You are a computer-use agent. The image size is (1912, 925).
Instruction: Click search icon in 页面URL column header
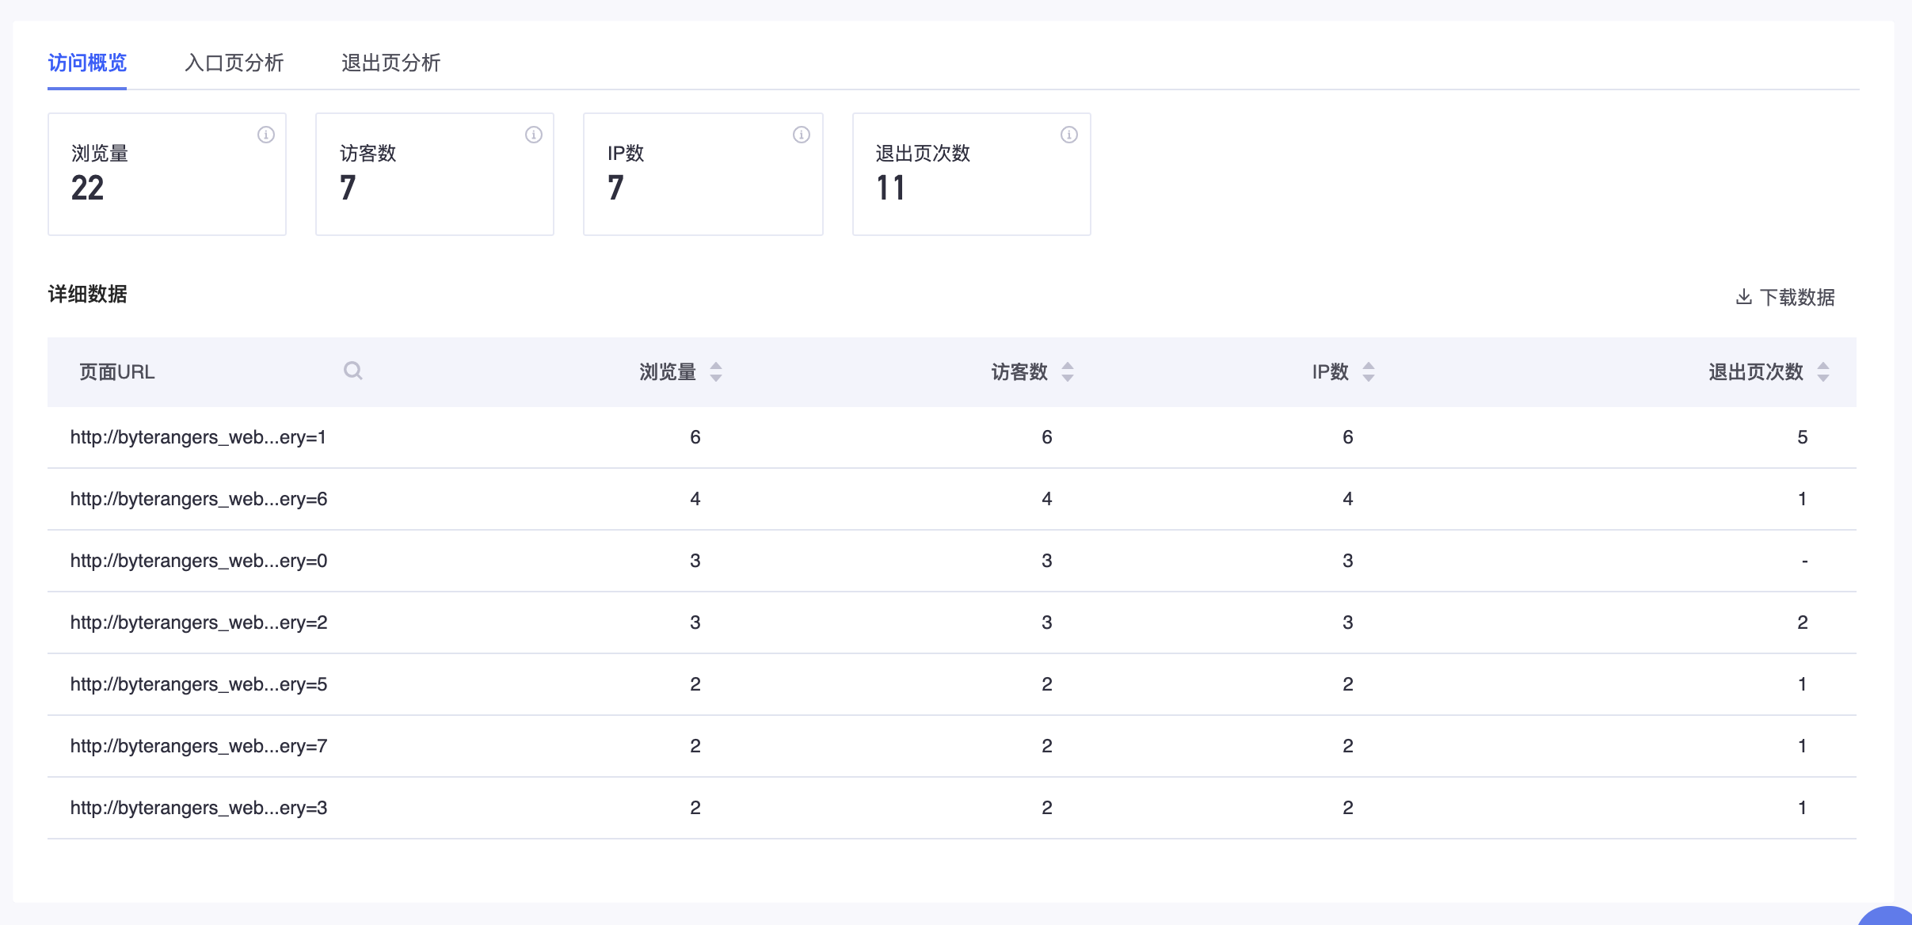(353, 371)
